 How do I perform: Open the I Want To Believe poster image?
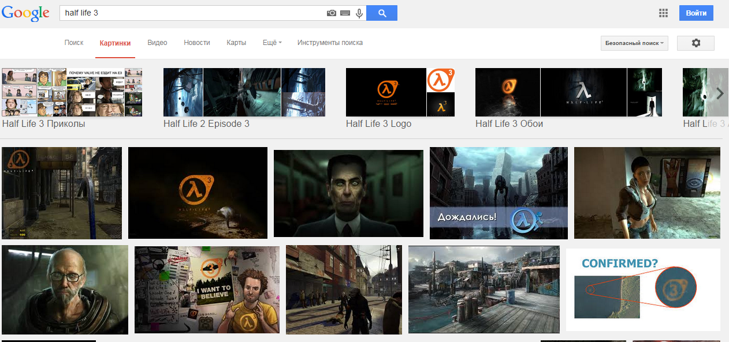point(207,290)
